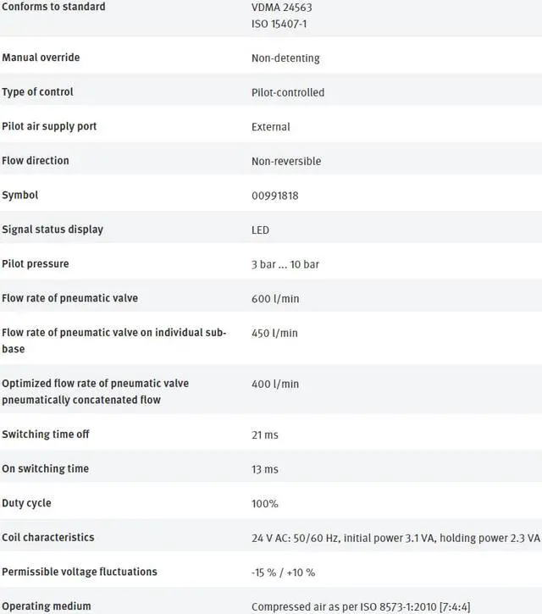The height and width of the screenshot is (614, 542).
Task: Select the '3 bar ... 10 bar' pilot pressure
Action: tap(285, 264)
